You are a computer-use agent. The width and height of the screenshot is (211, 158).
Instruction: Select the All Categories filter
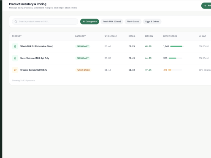tap(89, 21)
